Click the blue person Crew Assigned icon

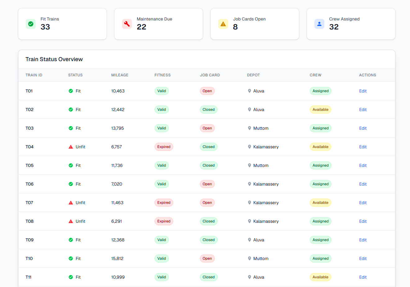319,24
